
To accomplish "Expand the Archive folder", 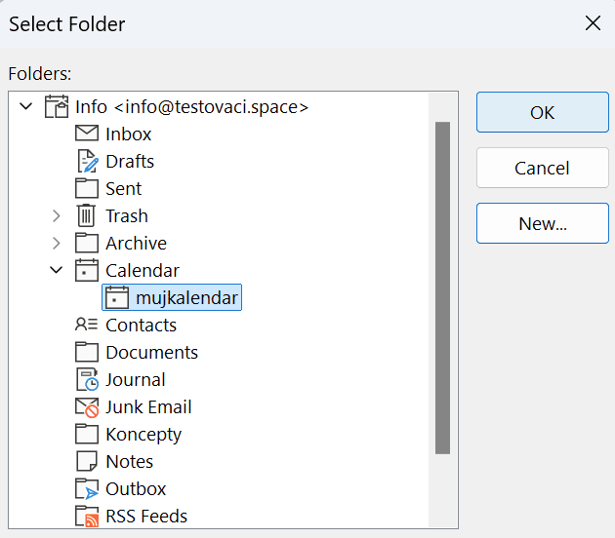I will click(x=57, y=243).
